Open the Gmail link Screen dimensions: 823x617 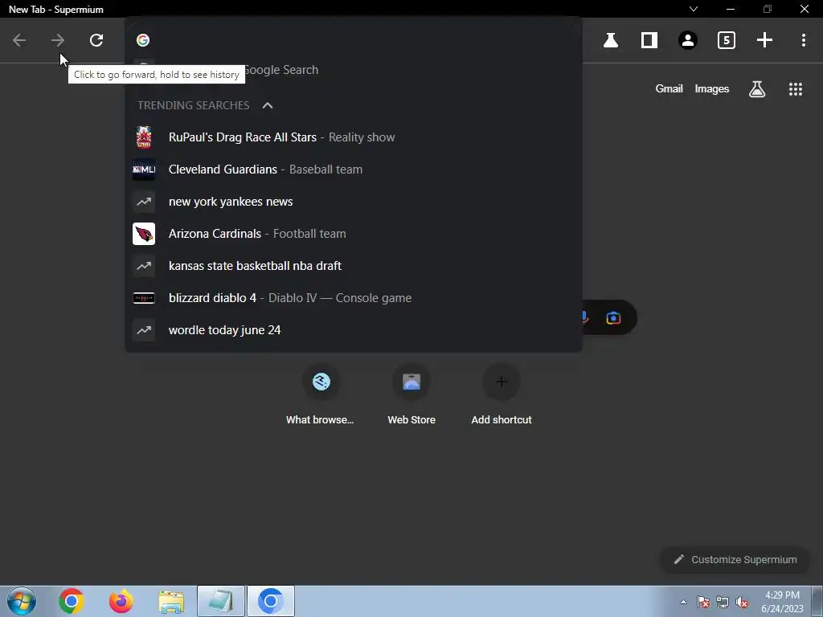(x=669, y=88)
